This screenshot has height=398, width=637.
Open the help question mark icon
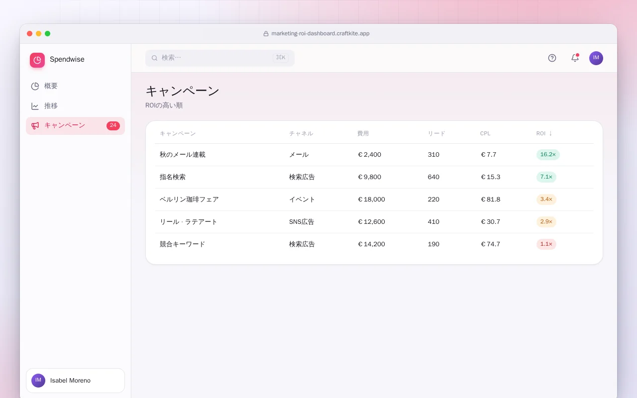point(552,58)
